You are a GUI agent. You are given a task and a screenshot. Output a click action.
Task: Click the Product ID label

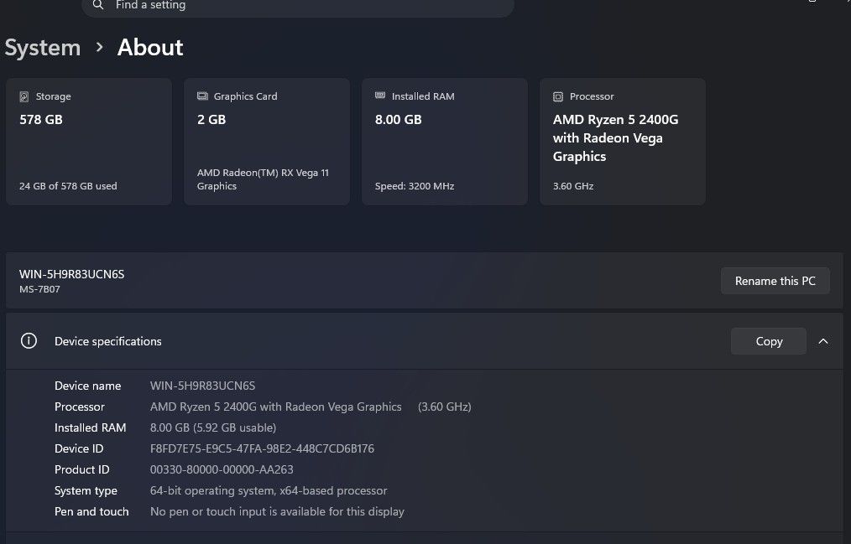point(82,469)
